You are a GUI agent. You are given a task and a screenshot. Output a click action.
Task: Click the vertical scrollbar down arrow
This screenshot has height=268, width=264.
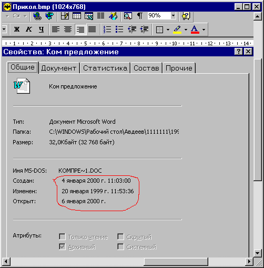(x=258, y=253)
